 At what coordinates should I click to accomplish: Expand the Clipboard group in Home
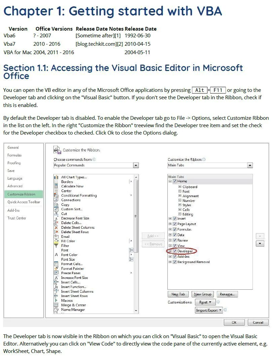click(180, 187)
